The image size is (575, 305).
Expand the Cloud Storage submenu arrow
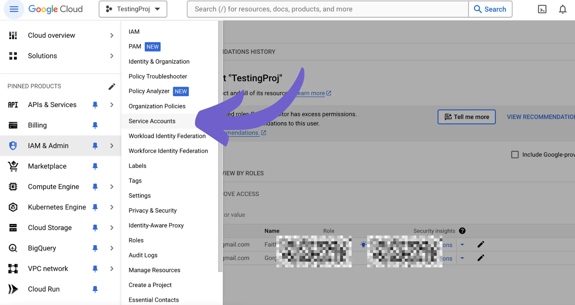[112, 228]
